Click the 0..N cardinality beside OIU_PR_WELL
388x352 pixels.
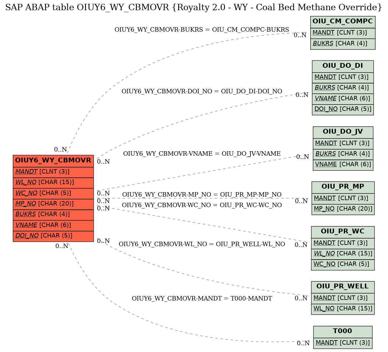pyautogui.click(x=301, y=299)
